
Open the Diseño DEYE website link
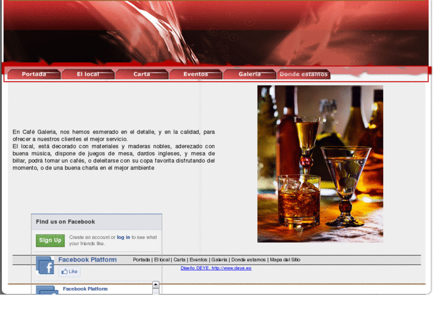[x=216, y=268]
